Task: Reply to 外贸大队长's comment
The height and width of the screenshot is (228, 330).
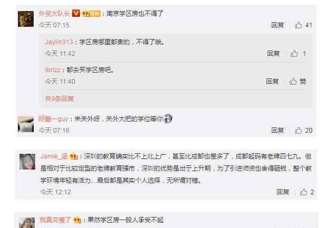Action: (x=277, y=25)
